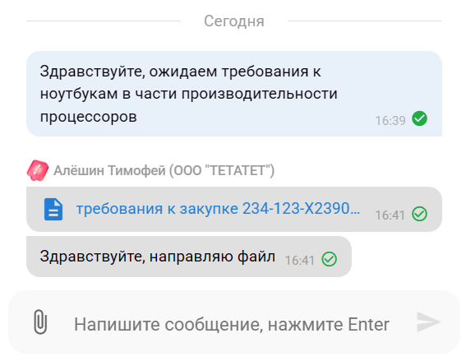Click the Сегодня date separator label
Image resolution: width=466 pixels, height=361 pixels.
(x=234, y=21)
